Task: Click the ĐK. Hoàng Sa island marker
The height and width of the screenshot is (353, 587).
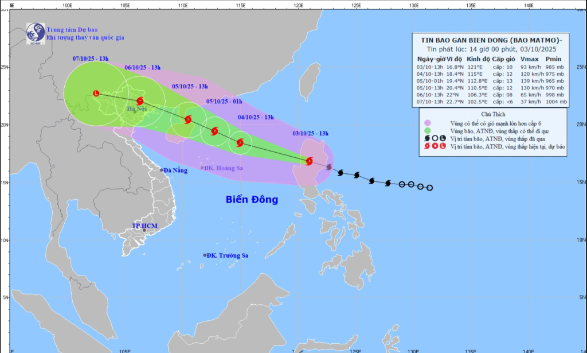Action: click(x=202, y=168)
